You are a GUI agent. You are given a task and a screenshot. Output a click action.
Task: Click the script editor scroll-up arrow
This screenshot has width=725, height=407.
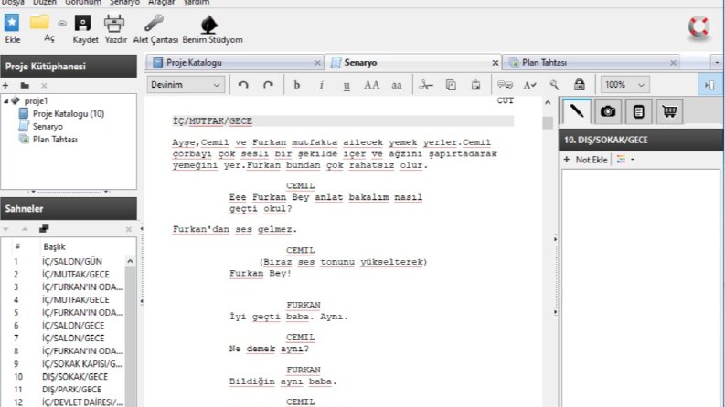(x=548, y=103)
